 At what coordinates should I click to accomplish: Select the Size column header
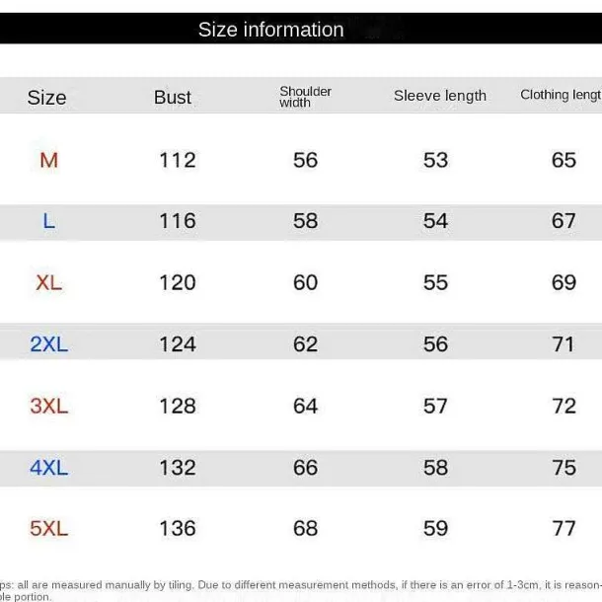[46, 98]
